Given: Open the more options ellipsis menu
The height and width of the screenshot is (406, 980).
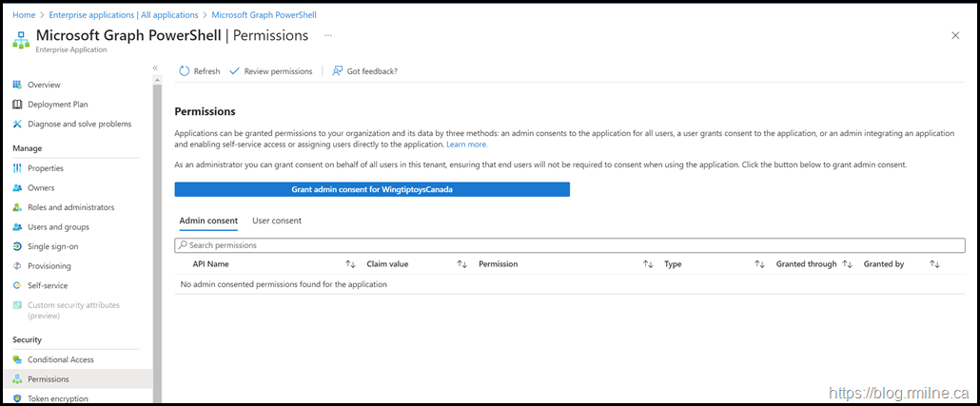Looking at the screenshot, I should 328,35.
